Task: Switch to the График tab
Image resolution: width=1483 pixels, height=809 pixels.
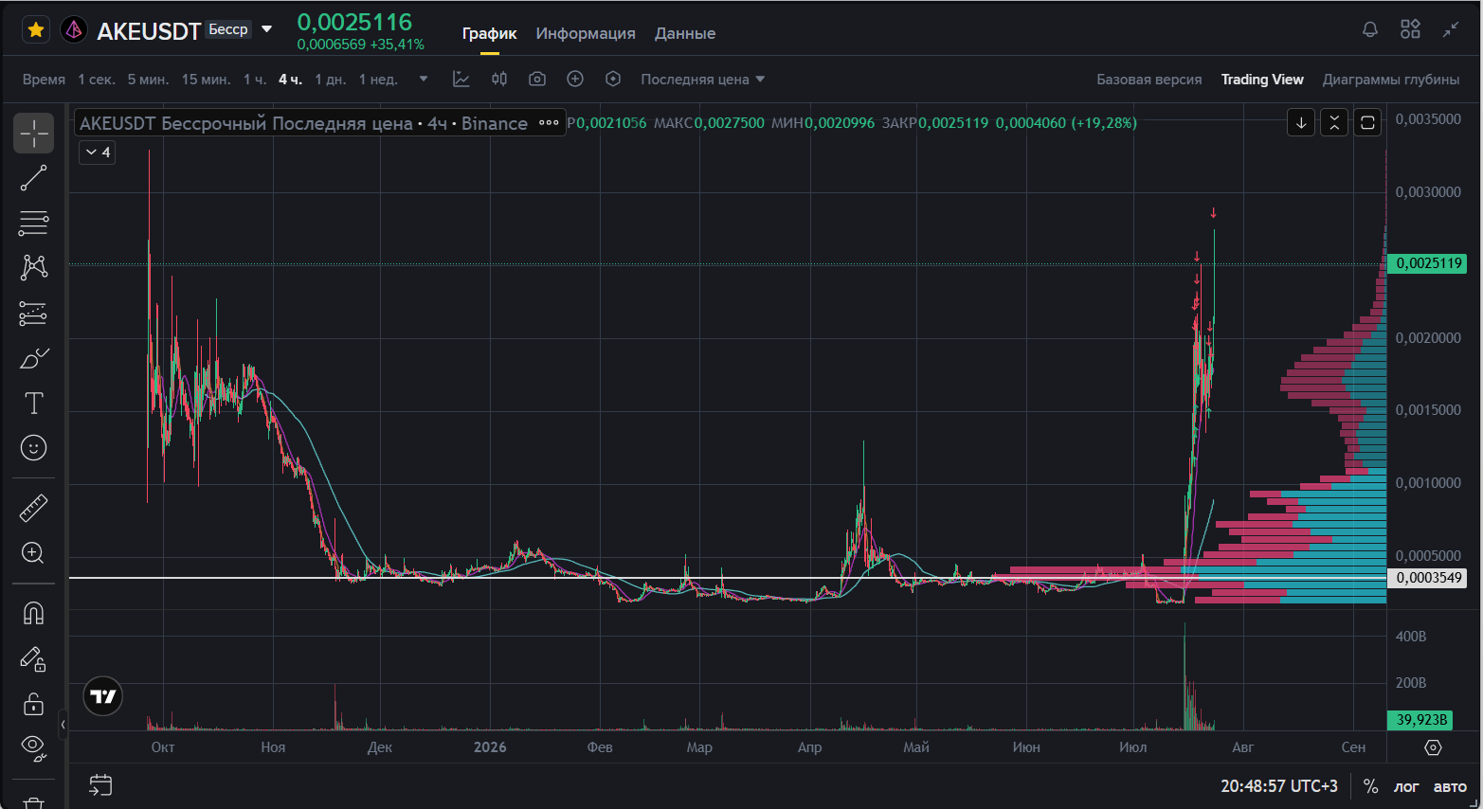Action: pyautogui.click(x=489, y=33)
